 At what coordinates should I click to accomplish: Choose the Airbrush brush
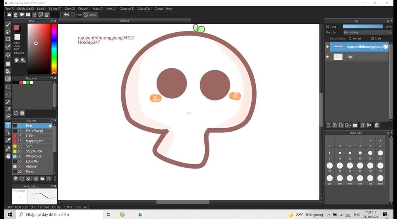33,166
